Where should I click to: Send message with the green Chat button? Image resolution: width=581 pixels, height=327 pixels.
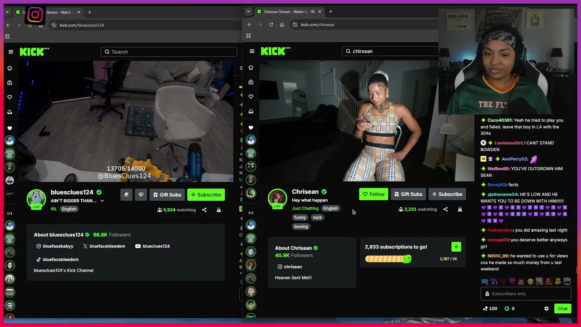(x=562, y=308)
